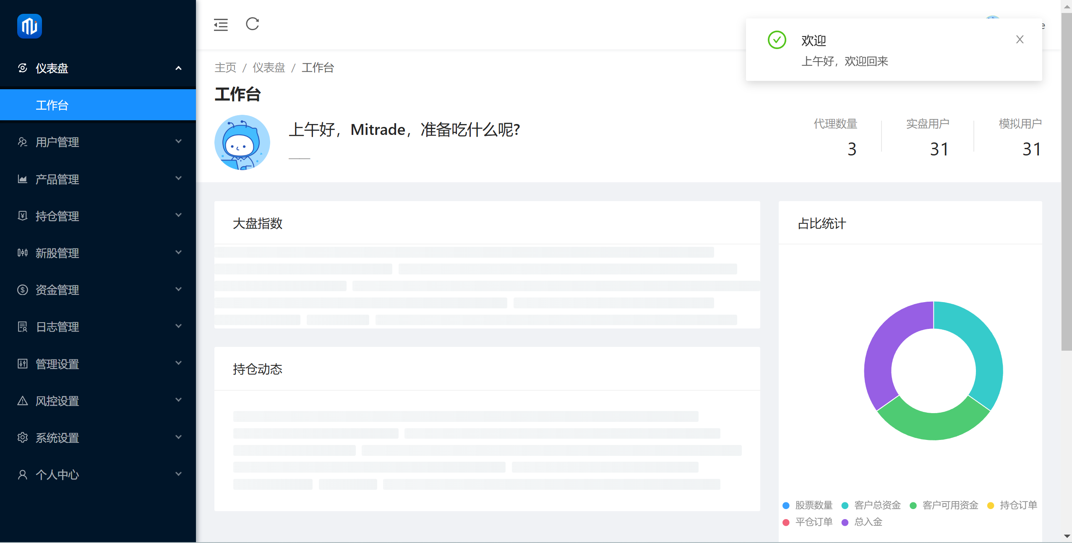Toggle 客户总资金 legend item in chart
Viewport: 1072px width, 543px height.
point(877,505)
